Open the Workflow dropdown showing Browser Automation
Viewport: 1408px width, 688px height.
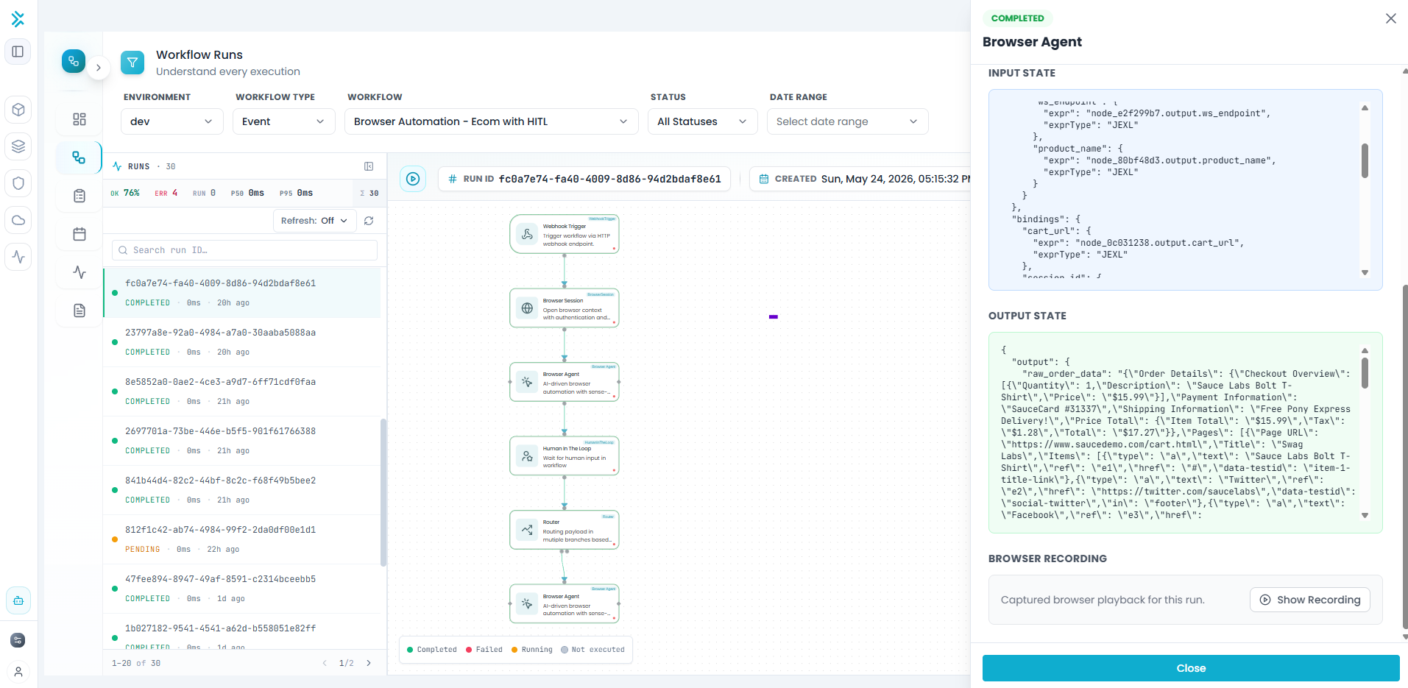(x=492, y=121)
